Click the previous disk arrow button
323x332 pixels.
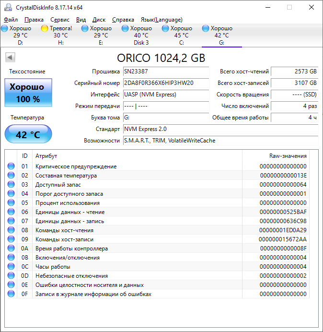[x=10, y=57]
